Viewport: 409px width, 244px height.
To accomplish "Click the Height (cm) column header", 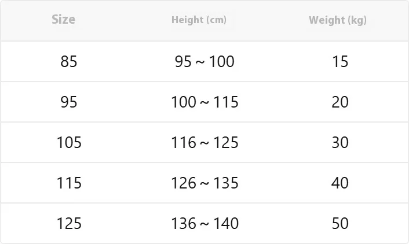I will point(199,20).
